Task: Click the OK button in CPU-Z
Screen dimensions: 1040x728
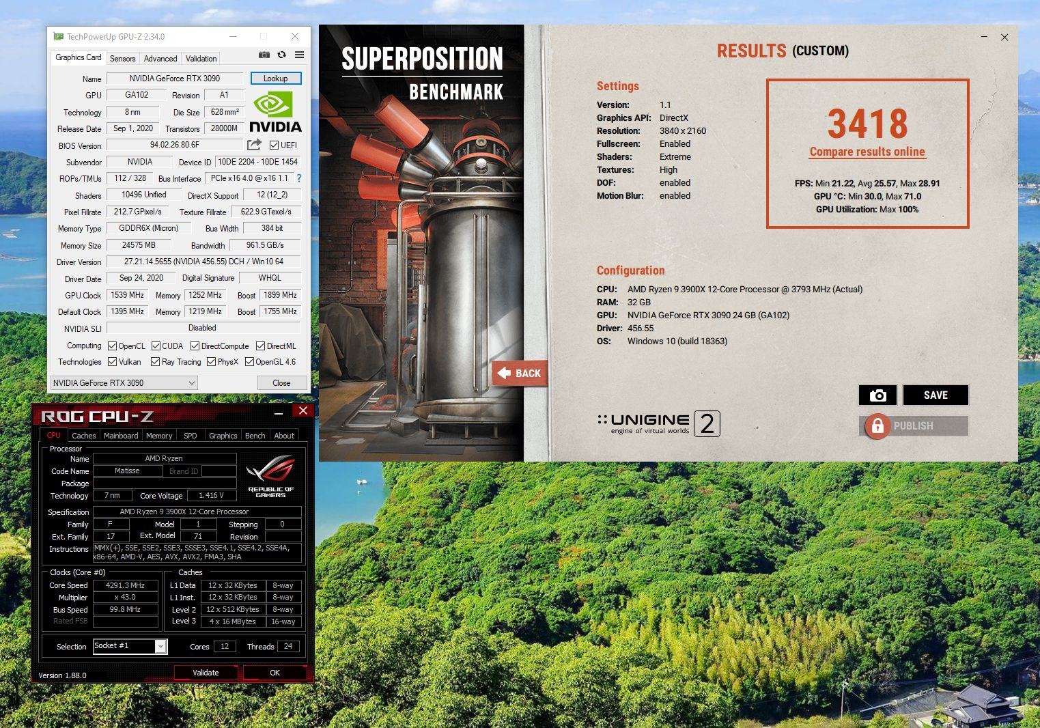Action: [x=275, y=673]
